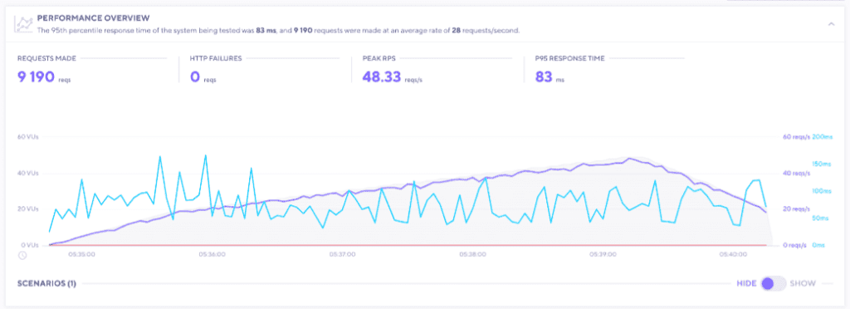Click the 200ms axis label

(x=823, y=137)
